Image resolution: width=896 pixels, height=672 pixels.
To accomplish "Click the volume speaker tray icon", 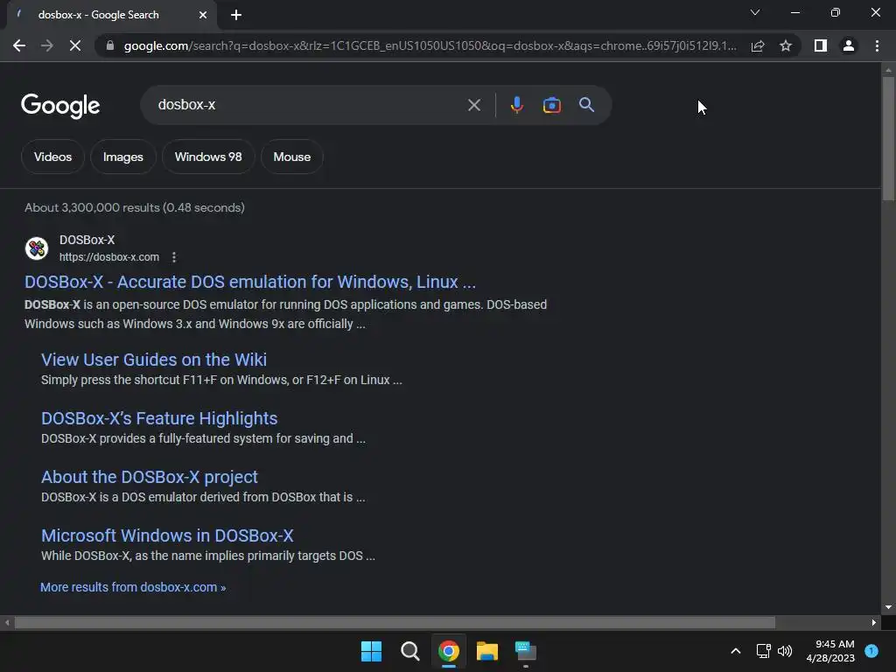I will pos(785,651).
